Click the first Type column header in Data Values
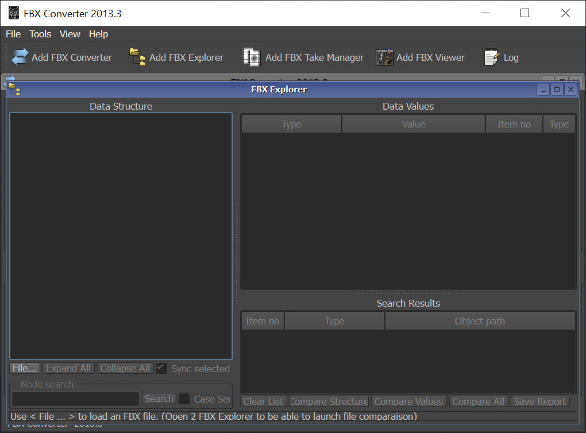The height and width of the screenshot is (433, 586). [x=291, y=124]
